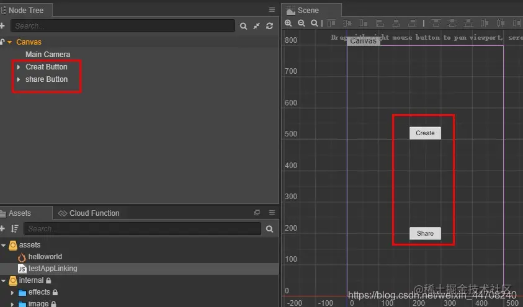Collapse the Canvas node arrow
Screen dimensions: 523x307
tap(10, 42)
